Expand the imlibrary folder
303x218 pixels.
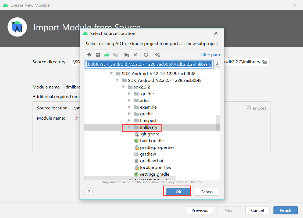pos(129,127)
